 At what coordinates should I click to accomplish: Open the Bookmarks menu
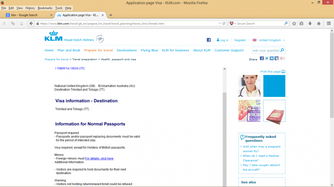(45, 8)
